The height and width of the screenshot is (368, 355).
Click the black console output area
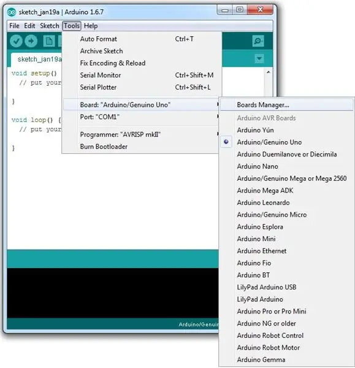pos(113,293)
